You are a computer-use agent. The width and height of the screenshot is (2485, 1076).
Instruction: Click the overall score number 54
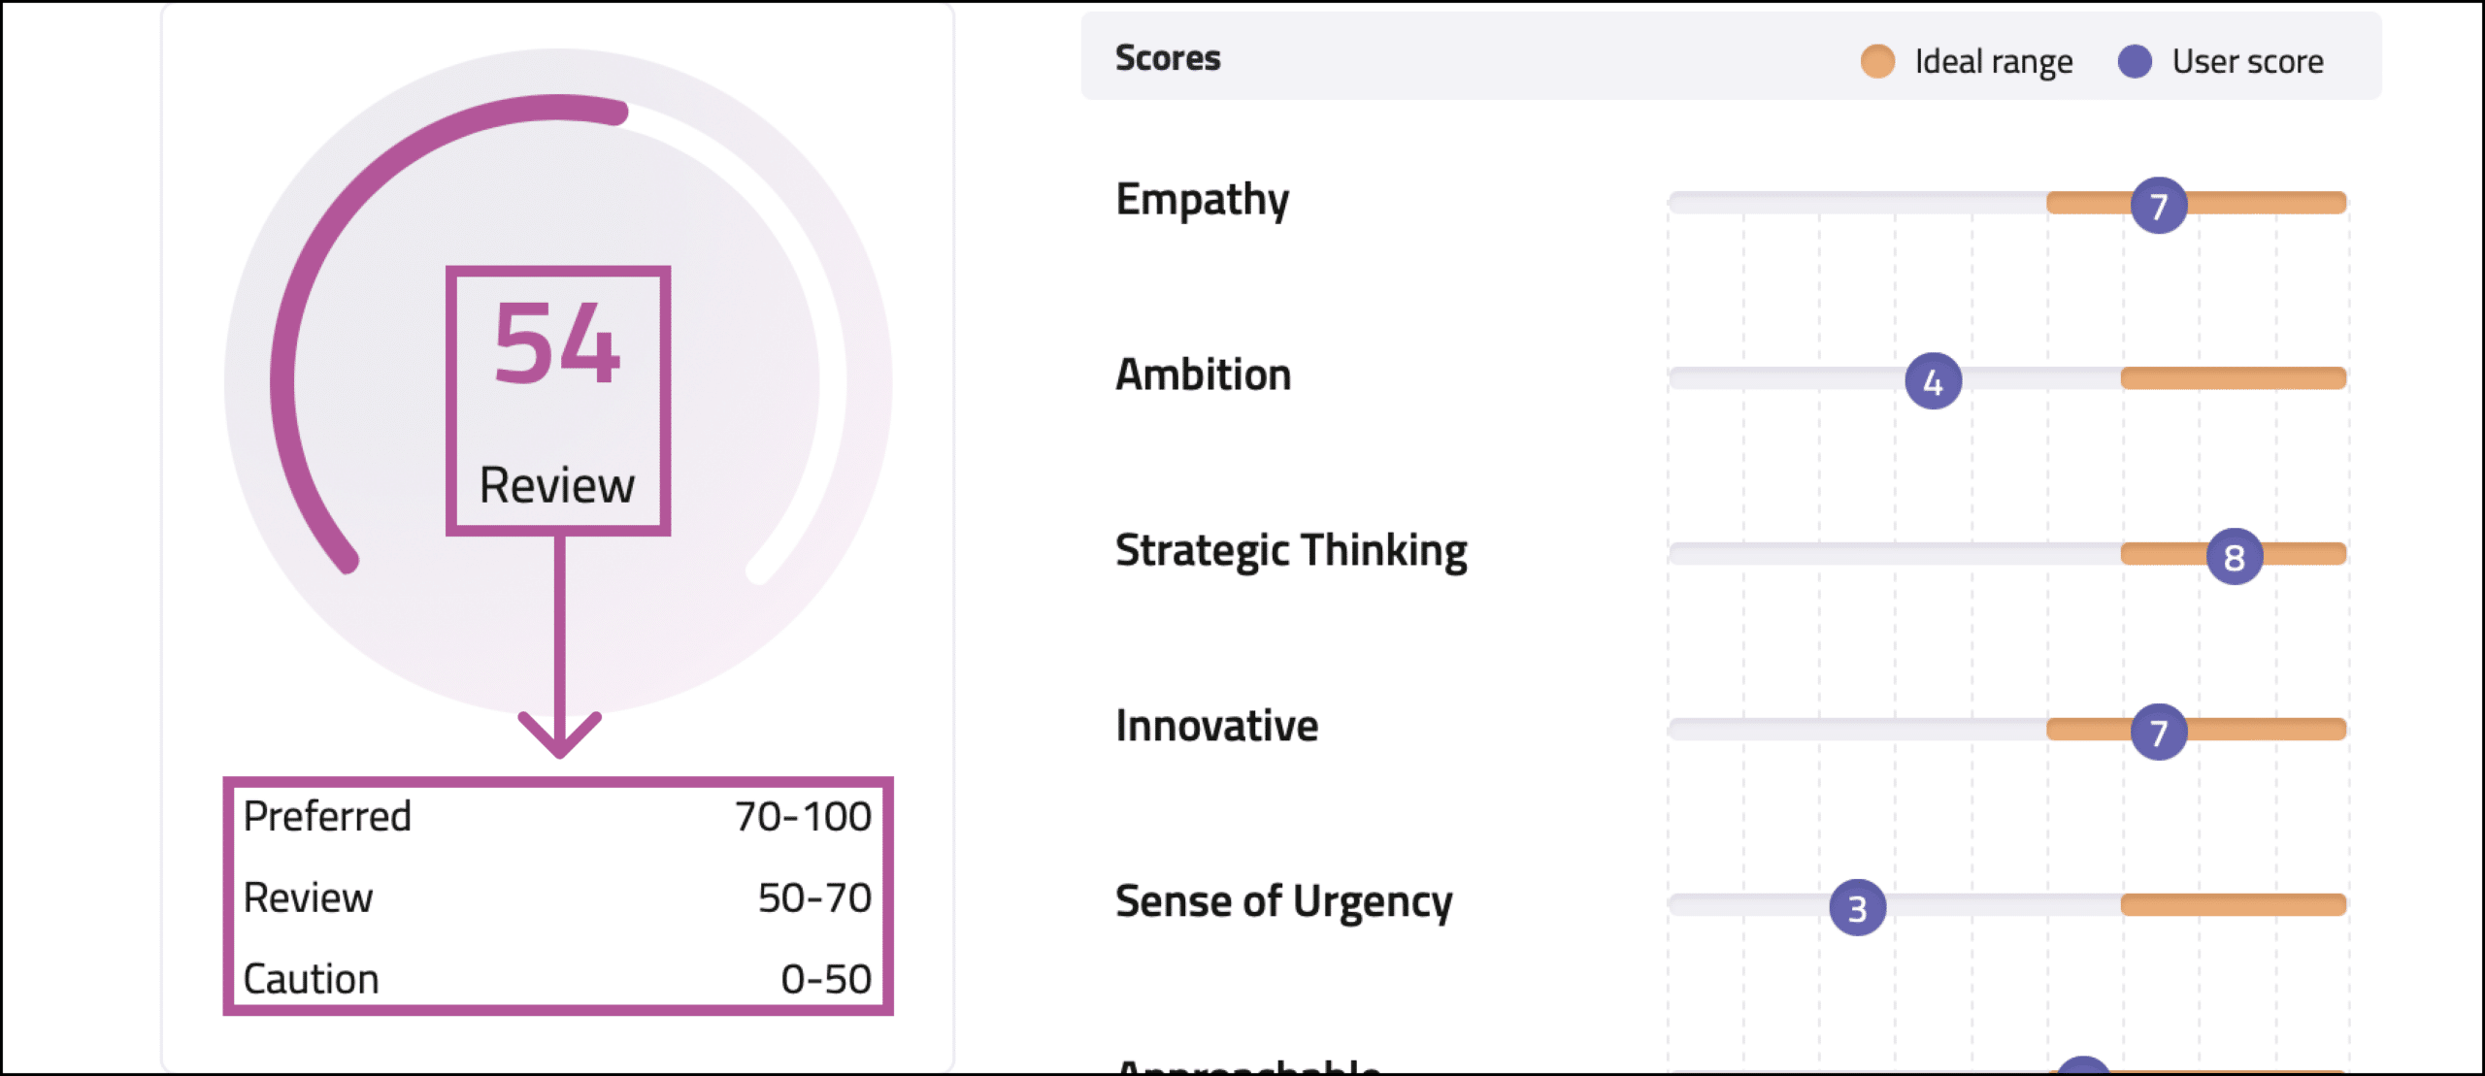point(556,343)
